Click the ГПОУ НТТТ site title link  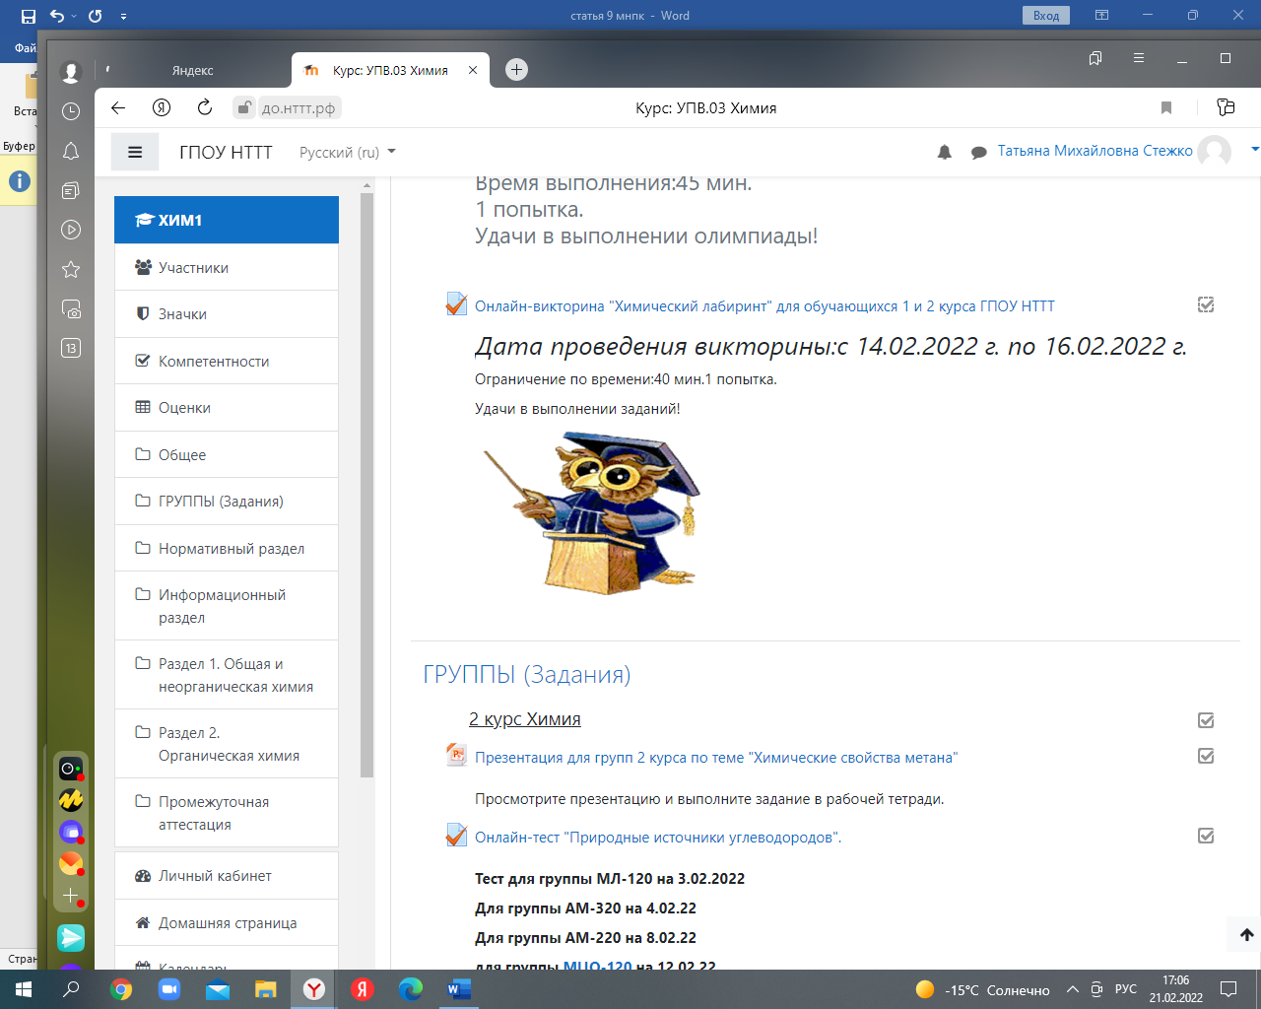[x=226, y=152]
